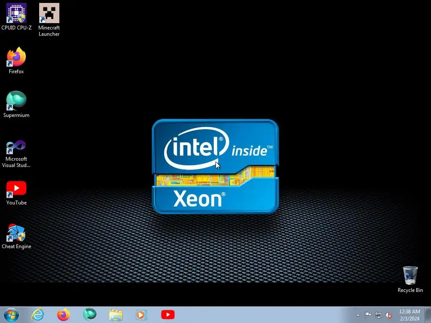Launch Windows Media Player from taskbar
The height and width of the screenshot is (323, 431).
[x=141, y=315]
